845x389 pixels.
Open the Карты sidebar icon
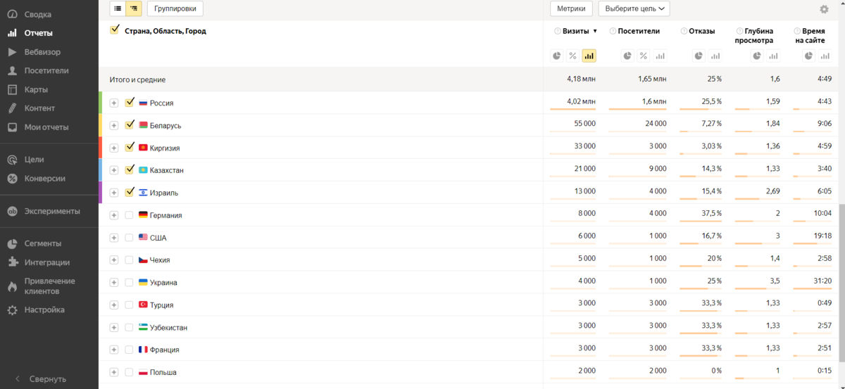click(12, 89)
